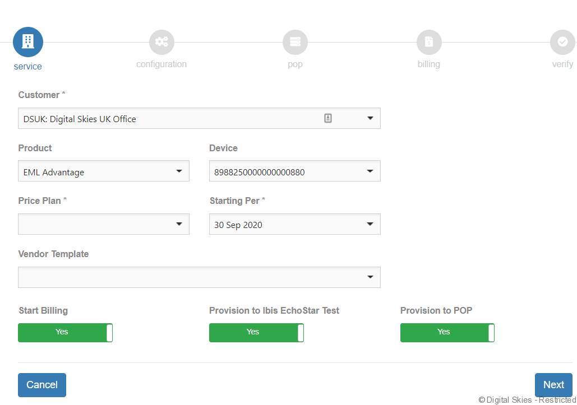The height and width of the screenshot is (405, 577).
Task: Click the verify checkmark step icon
Action: [x=562, y=42]
